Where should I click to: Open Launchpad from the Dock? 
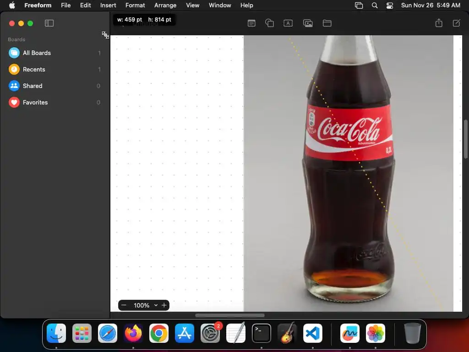pyautogui.click(x=82, y=333)
